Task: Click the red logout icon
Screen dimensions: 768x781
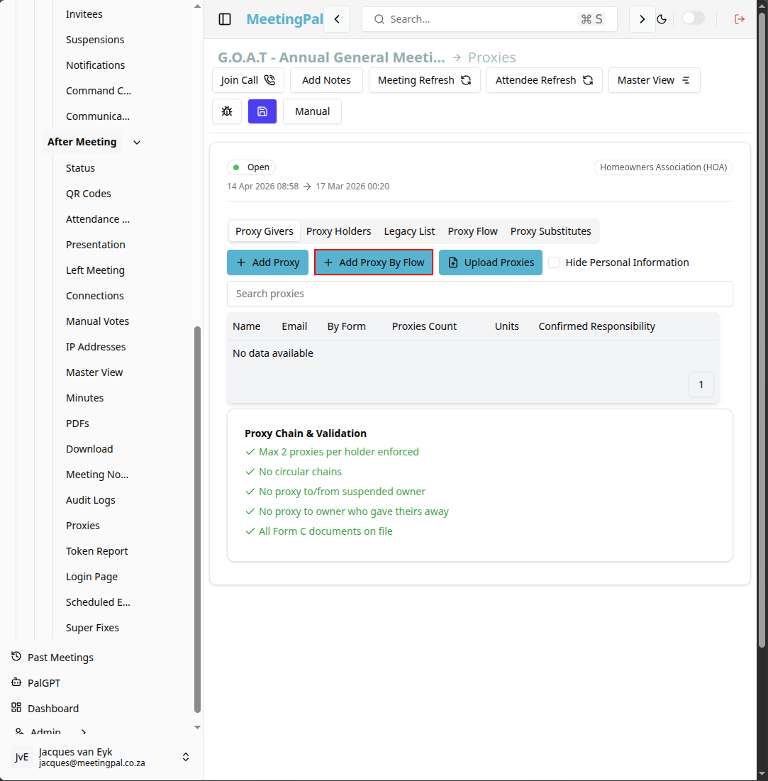Action: pyautogui.click(x=740, y=19)
